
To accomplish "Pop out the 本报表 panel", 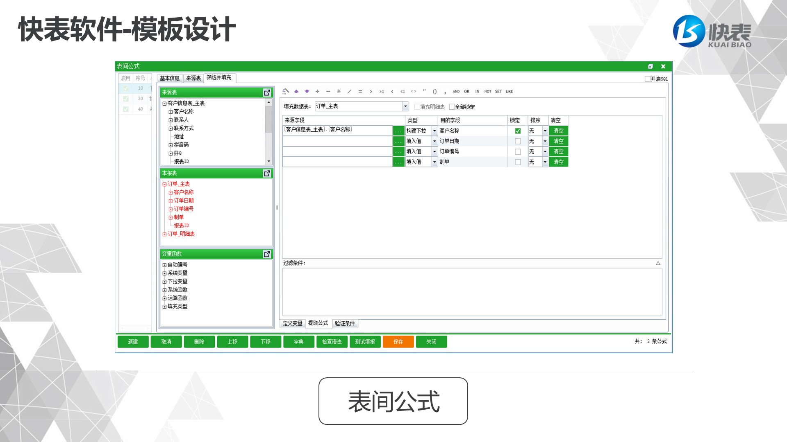I will pos(267,173).
